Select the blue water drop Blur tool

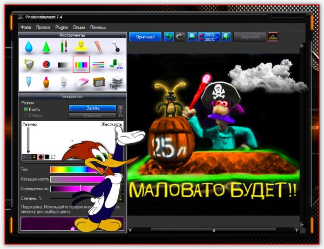click(29, 46)
